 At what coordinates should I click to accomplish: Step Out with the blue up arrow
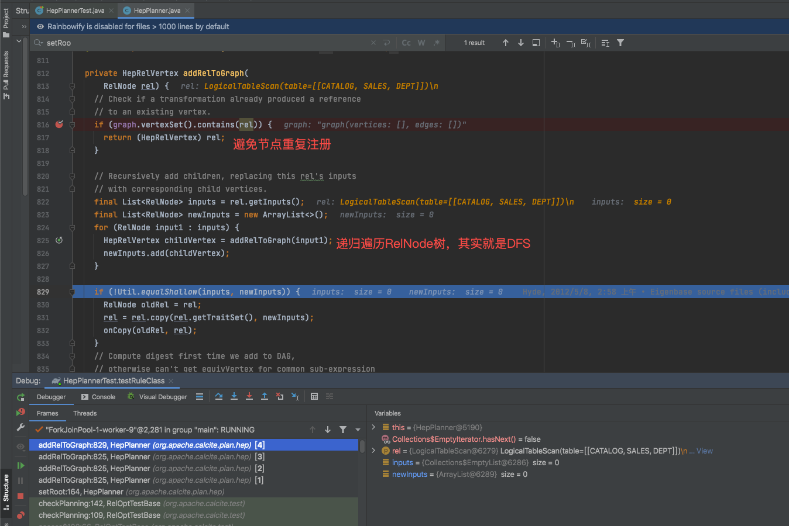coord(265,397)
